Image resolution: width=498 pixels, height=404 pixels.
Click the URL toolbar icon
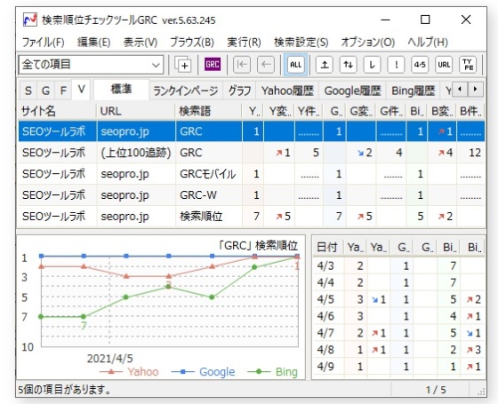pos(444,65)
